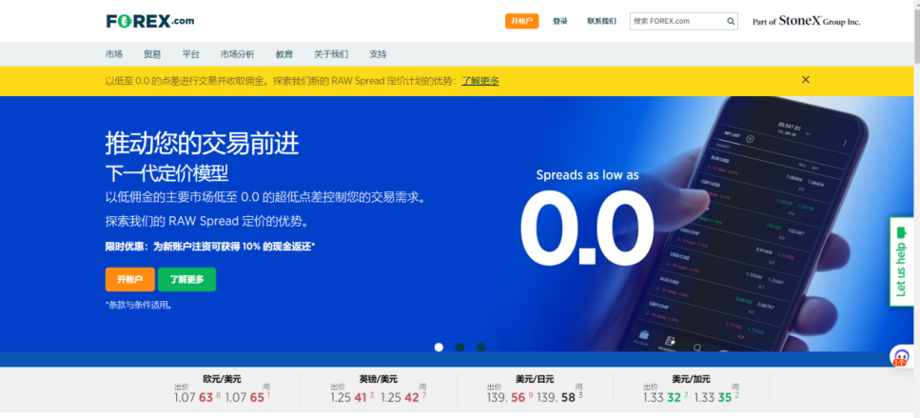Click the 下一代定价模型 subheading
The height and width of the screenshot is (418, 920).
coord(166,174)
